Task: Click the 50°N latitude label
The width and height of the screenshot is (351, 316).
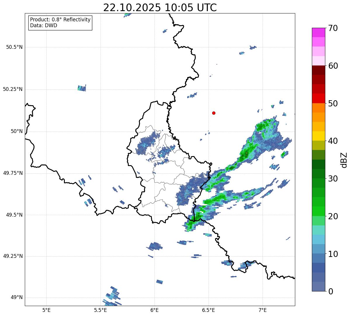Action: pos(17,131)
